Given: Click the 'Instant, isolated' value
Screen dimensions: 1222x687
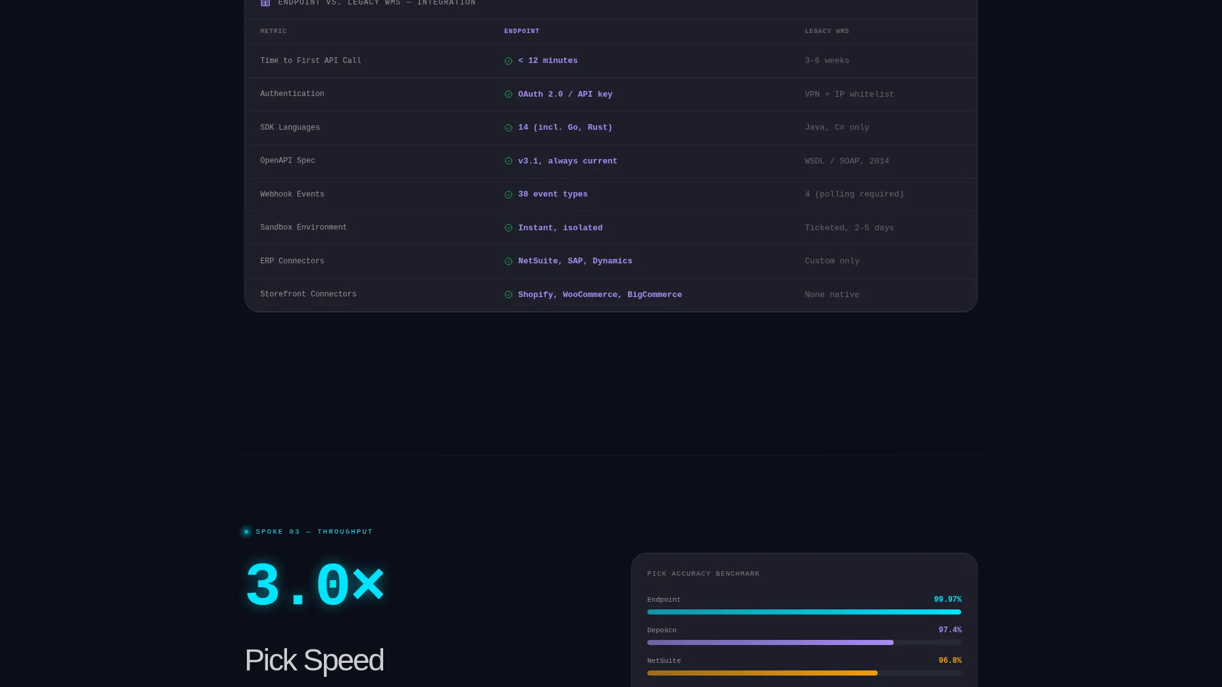Looking at the screenshot, I should pyautogui.click(x=560, y=228).
